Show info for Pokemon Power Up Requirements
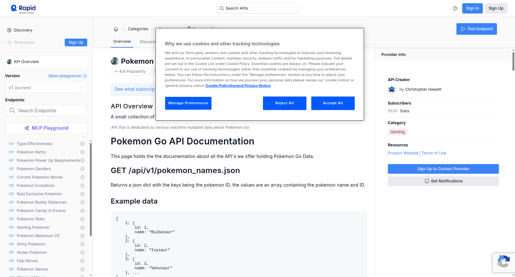Screen dimensions: 515x277 82,161
